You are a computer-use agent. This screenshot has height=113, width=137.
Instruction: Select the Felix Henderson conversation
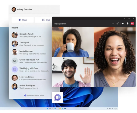point(30,78)
